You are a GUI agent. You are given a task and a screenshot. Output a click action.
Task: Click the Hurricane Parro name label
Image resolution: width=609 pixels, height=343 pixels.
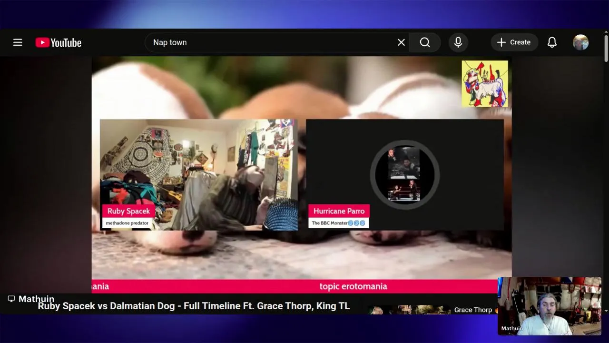click(339, 211)
